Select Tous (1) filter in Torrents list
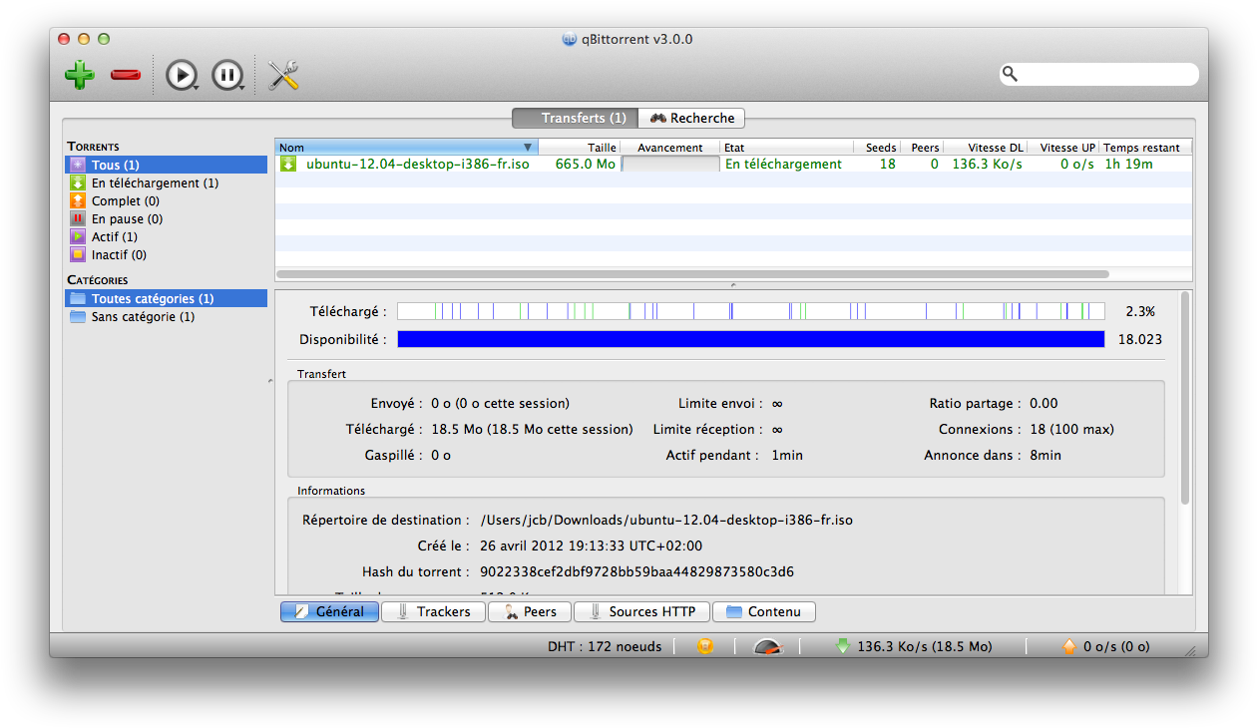This screenshot has width=1257, height=728. click(167, 165)
